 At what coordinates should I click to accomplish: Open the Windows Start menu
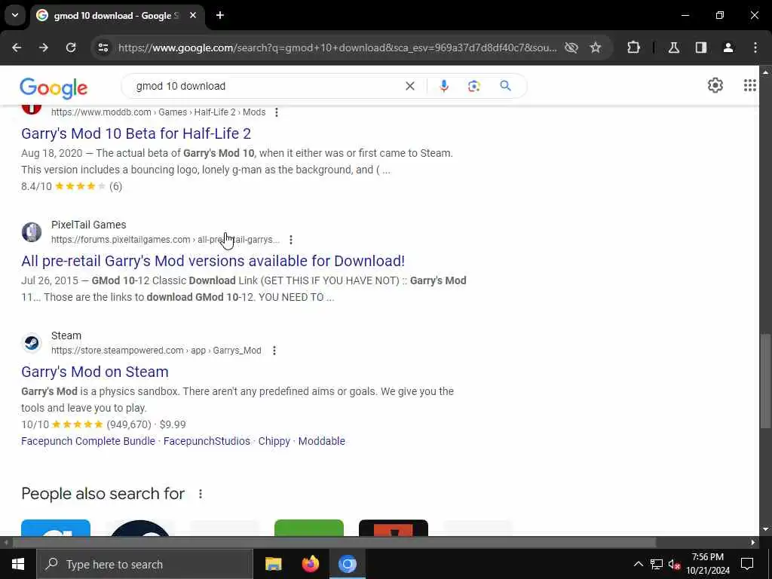point(18,564)
